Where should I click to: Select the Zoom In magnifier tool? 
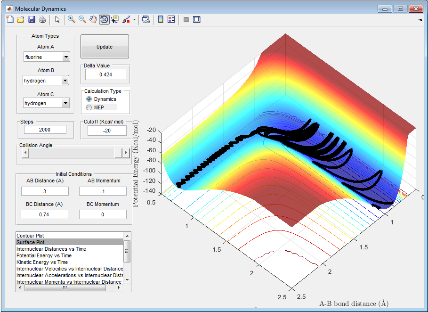(72, 19)
